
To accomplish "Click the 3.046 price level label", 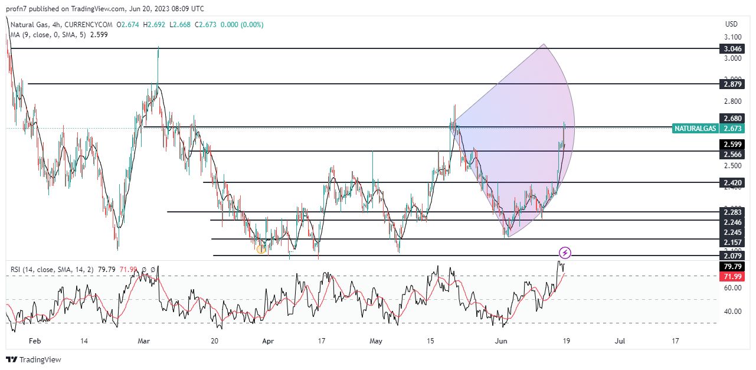I will coord(732,49).
